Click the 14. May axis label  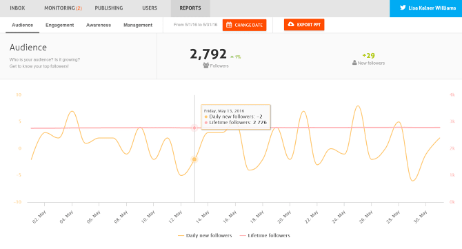pyautogui.click(x=203, y=217)
